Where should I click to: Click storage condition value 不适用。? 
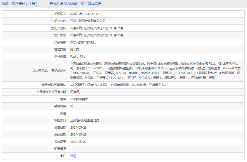click(75, 92)
